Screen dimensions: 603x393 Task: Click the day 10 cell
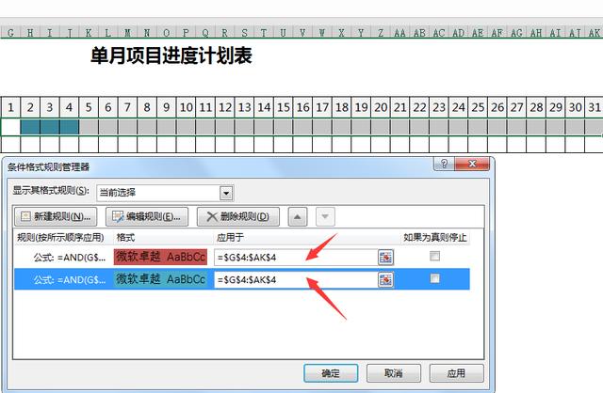(x=187, y=107)
